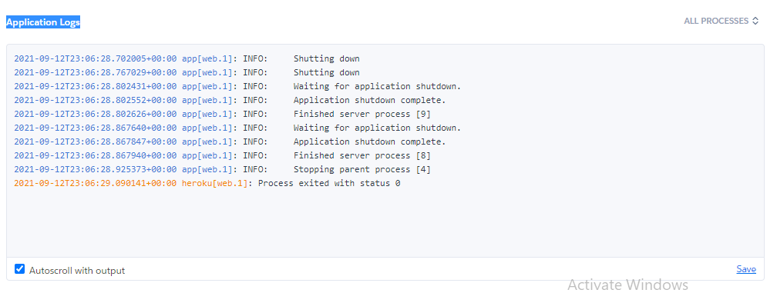The width and height of the screenshot is (777, 293).
Task: Click the second Shutting down log line
Action: click(187, 72)
